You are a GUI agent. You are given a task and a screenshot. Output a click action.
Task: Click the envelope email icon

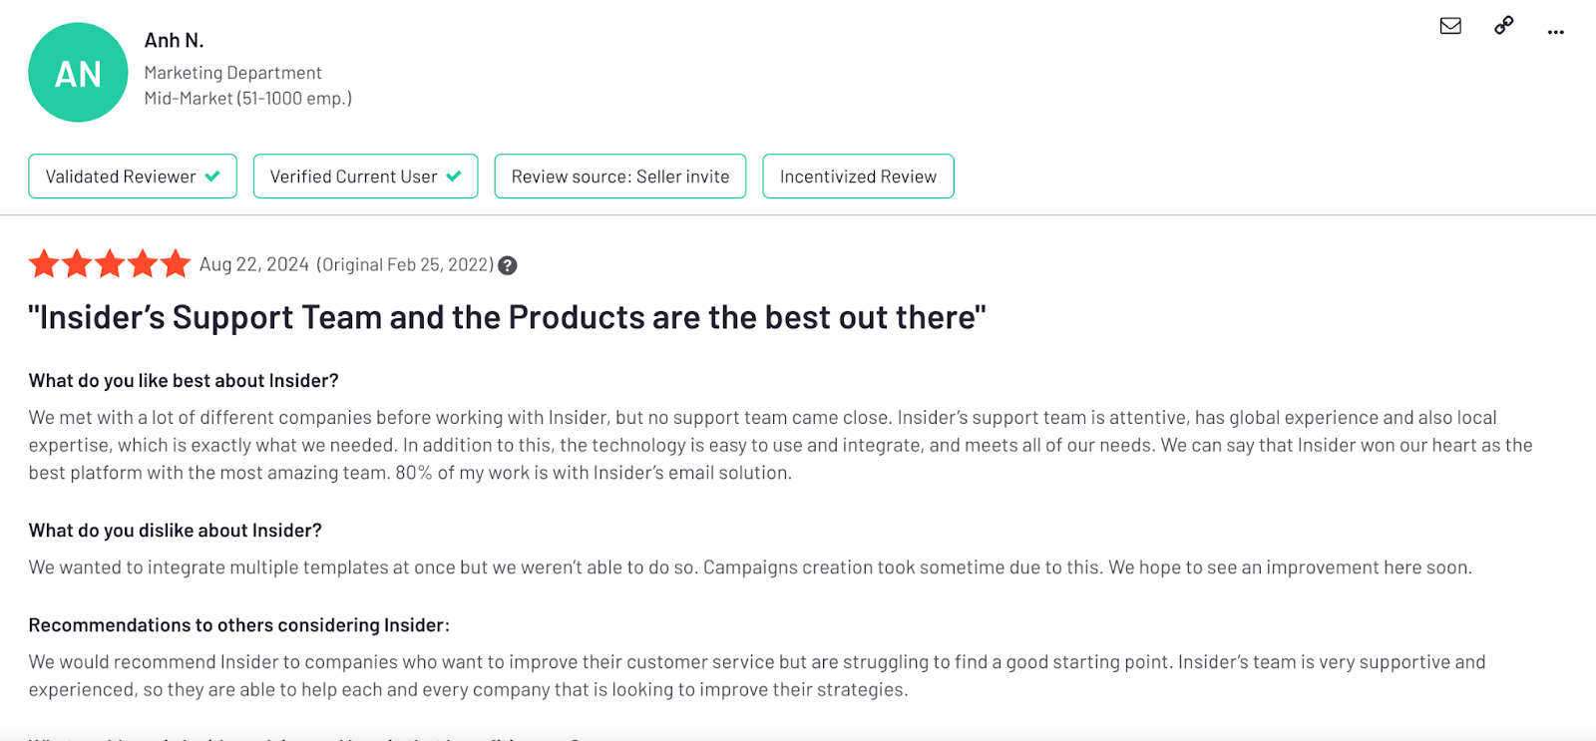point(1450,26)
